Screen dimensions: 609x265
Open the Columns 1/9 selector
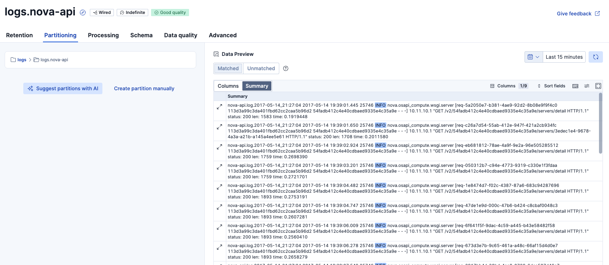[509, 86]
